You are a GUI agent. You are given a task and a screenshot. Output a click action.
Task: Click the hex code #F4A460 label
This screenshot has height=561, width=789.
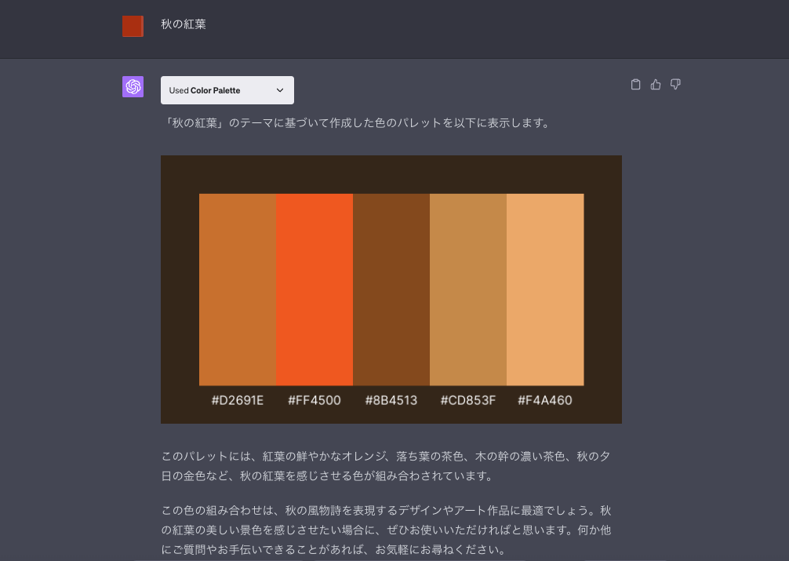click(x=545, y=400)
